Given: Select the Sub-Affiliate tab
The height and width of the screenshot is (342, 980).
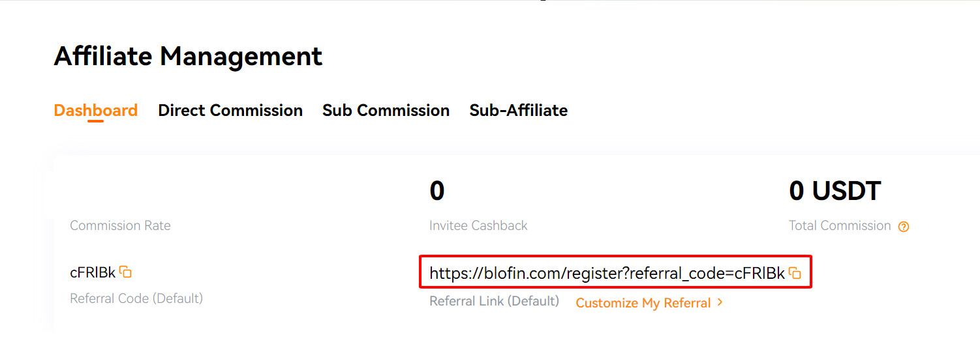Looking at the screenshot, I should (518, 110).
